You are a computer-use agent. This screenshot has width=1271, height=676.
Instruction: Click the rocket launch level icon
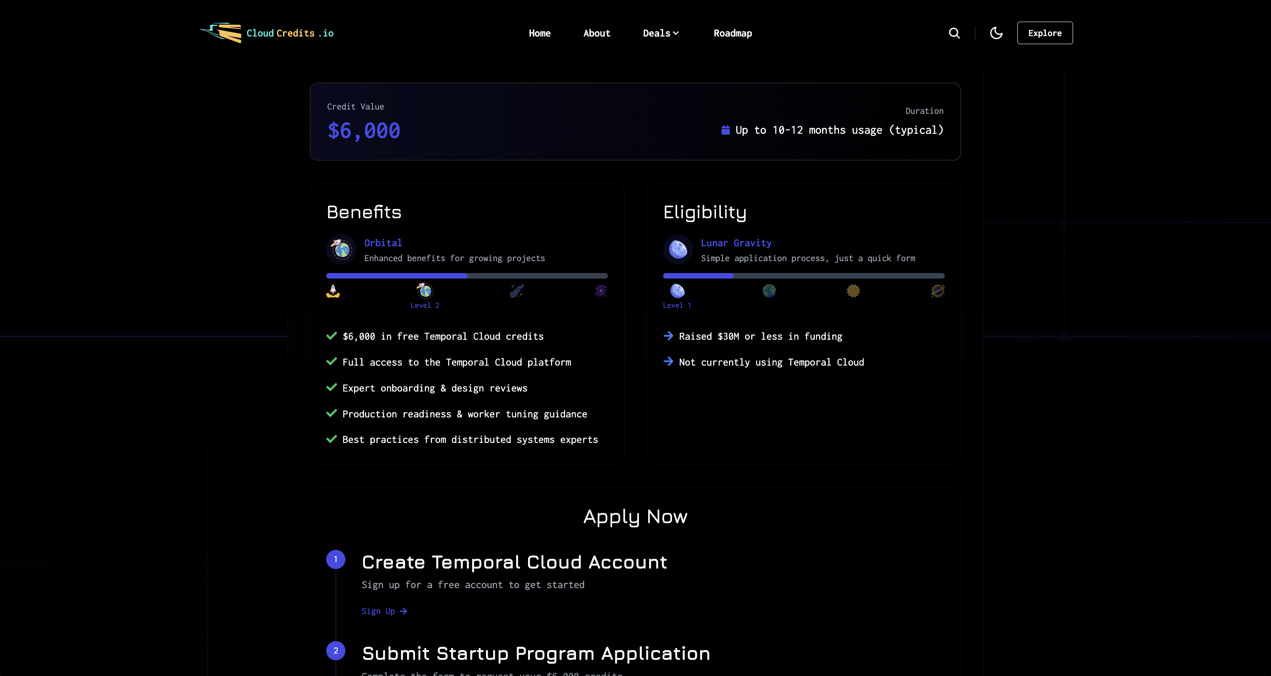(333, 291)
